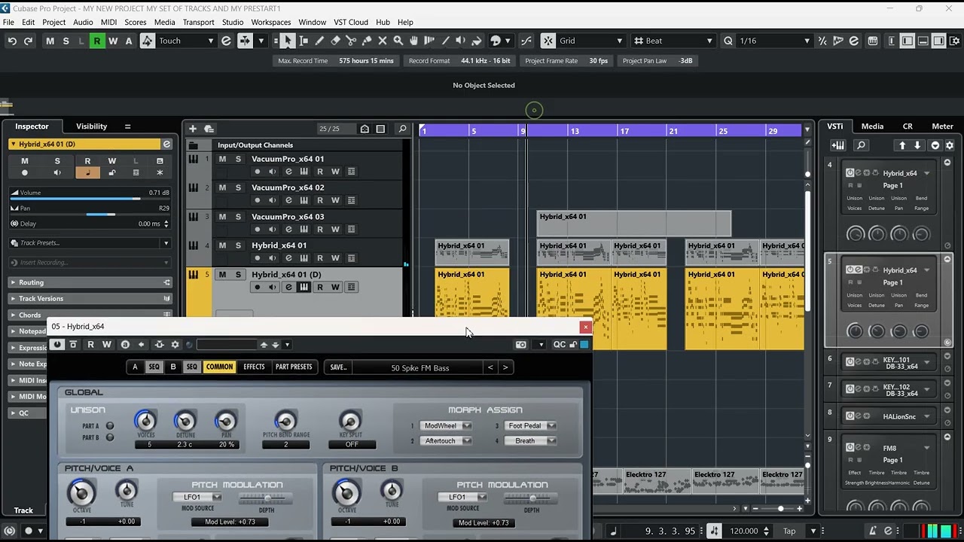Screen dimensions: 964x542
Task: Select the Range Selection tool
Action: [x=303, y=41]
